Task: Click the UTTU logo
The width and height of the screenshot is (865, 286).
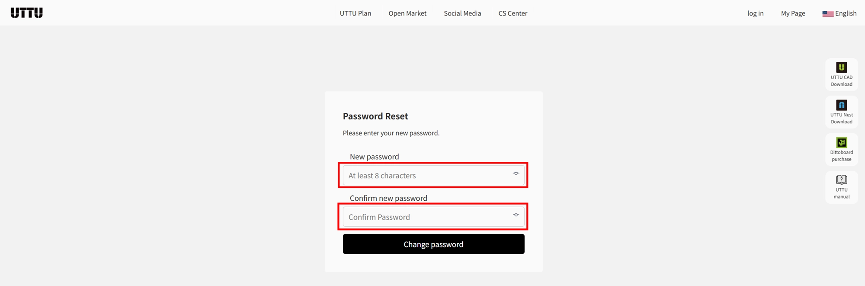Action: click(27, 13)
